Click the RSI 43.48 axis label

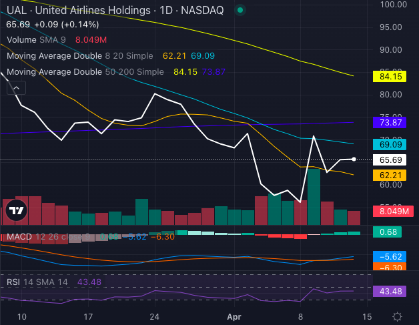point(390,292)
